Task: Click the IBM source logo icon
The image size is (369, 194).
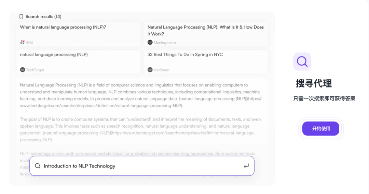Action: coord(23,43)
